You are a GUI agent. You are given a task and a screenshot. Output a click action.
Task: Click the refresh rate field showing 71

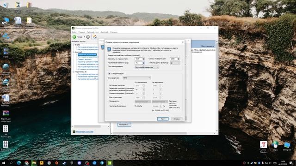(138, 63)
